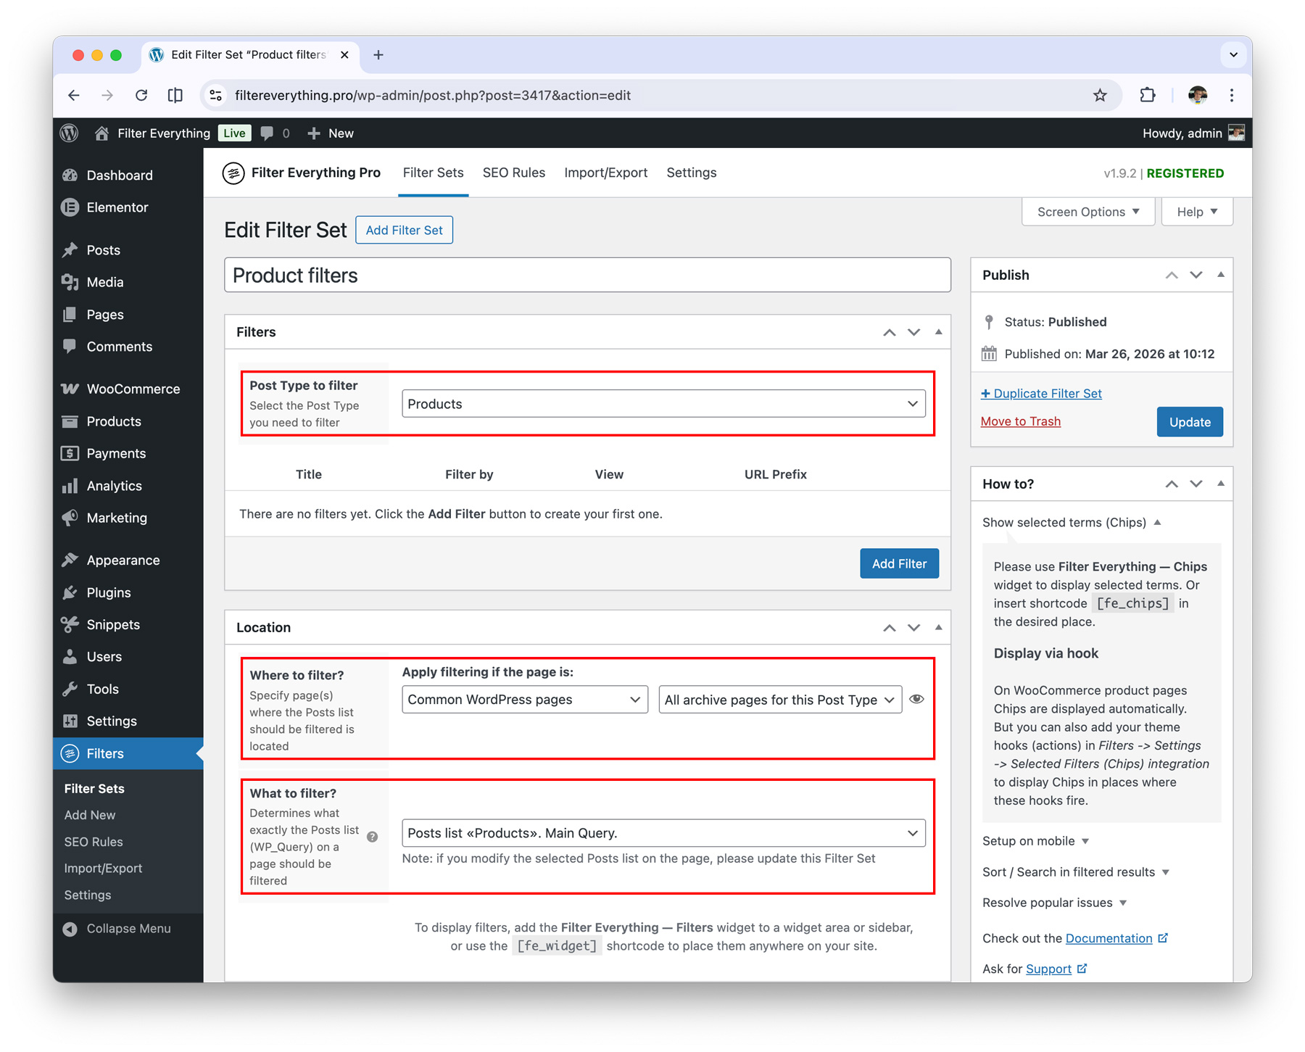1305x1052 pixels.
Task: Expand the Setup on mobile section
Action: tap(1035, 841)
